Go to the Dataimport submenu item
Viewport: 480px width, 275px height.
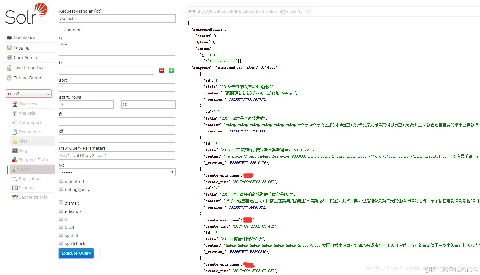[x=30, y=123]
